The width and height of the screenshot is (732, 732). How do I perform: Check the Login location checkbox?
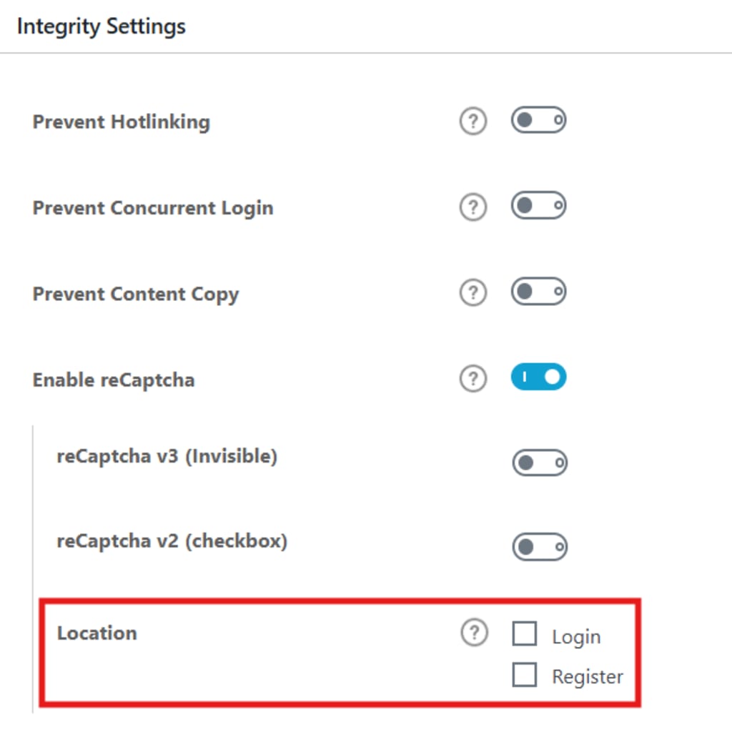tap(524, 633)
